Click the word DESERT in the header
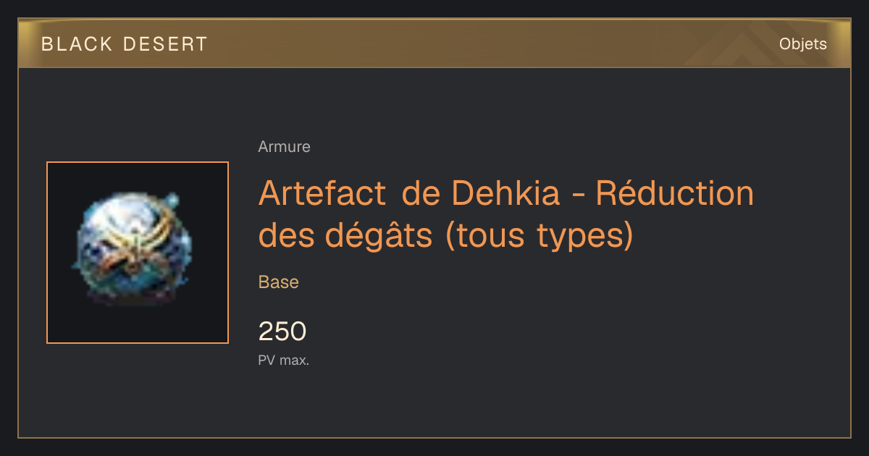 pos(165,44)
